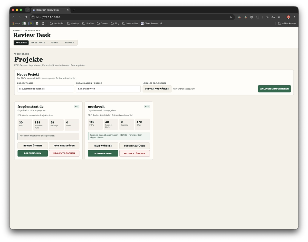308x242 pixels.
Task: Click the browser forward arrow
Action: 20,17
